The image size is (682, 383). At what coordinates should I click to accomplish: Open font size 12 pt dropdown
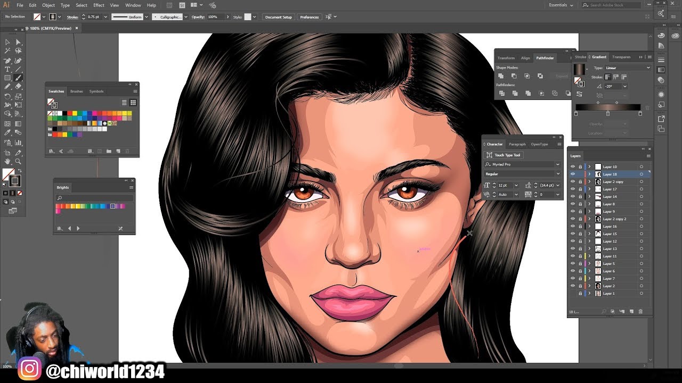(516, 185)
